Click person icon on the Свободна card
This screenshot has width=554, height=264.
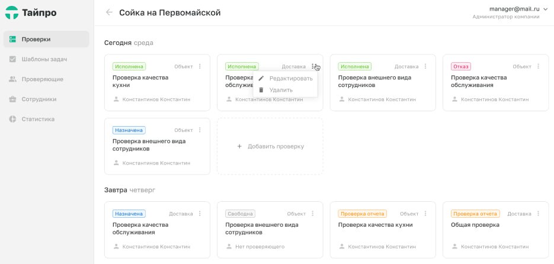point(229,247)
